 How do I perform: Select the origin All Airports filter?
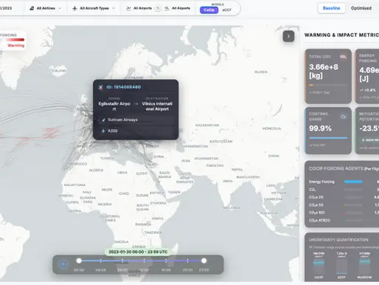(142, 8)
